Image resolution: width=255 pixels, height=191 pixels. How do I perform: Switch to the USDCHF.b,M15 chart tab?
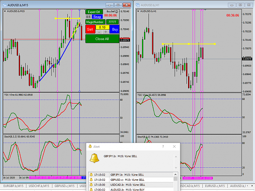tap(39, 186)
